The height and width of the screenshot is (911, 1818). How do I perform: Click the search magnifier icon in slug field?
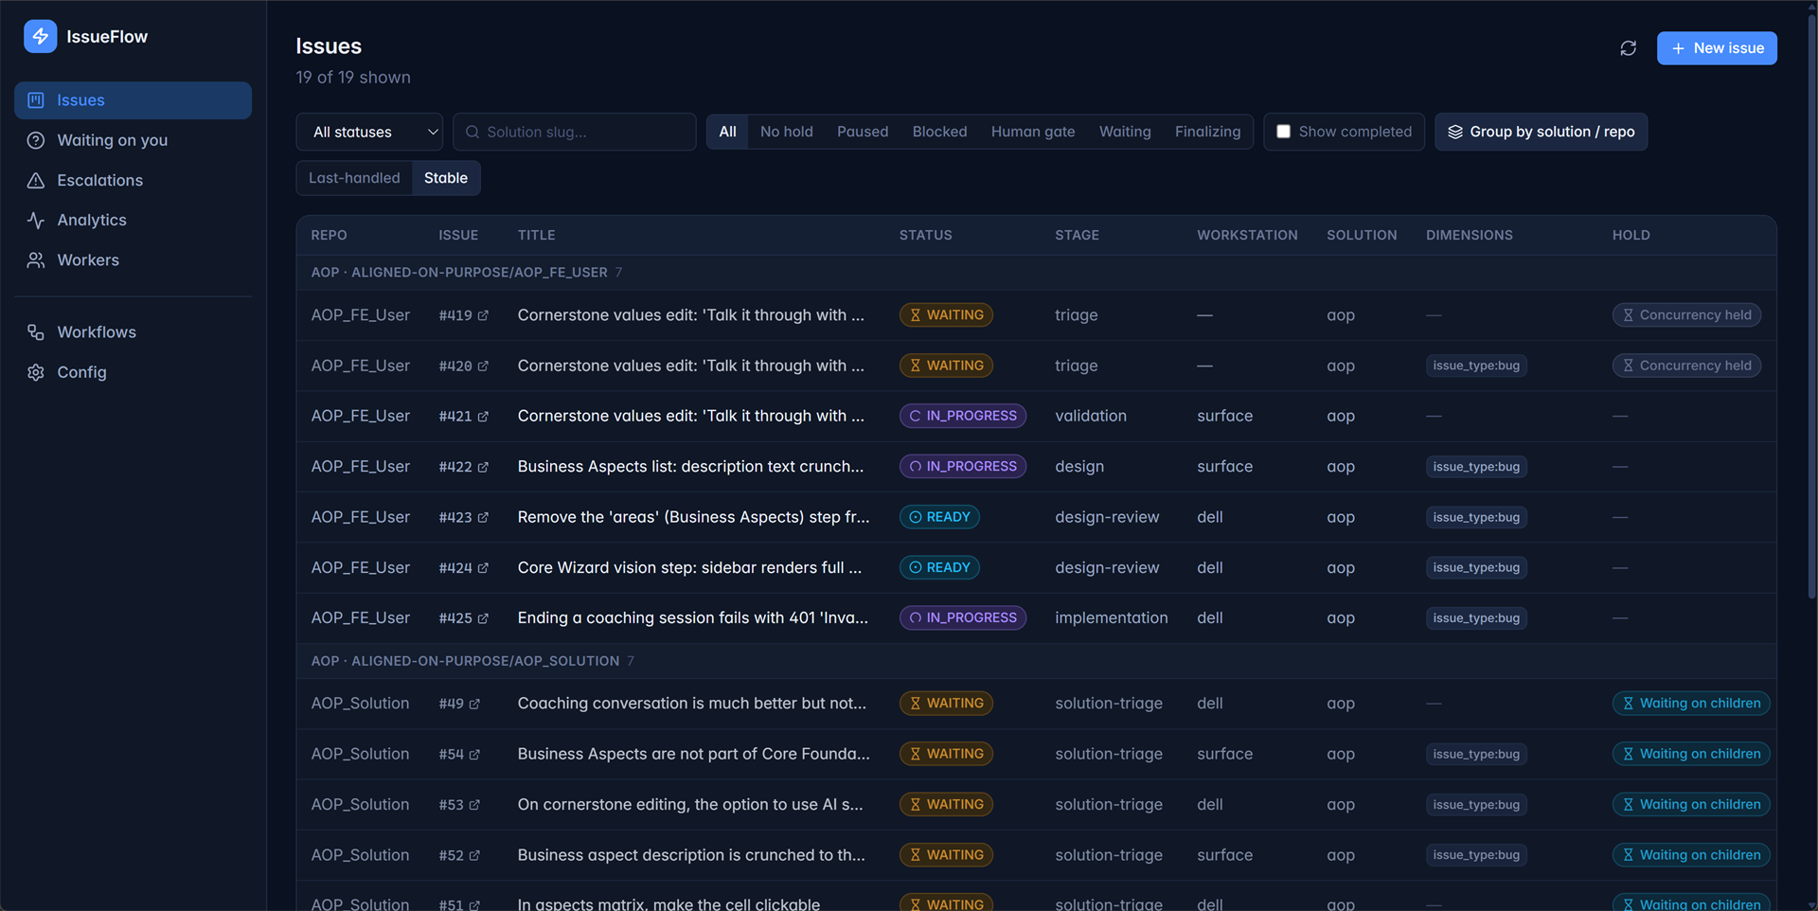[472, 132]
